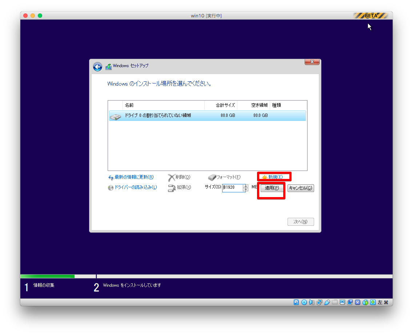Image resolution: width=413 pixels, height=335 pixels.
Task: Click the red close button of win10 window
Action: (25, 16)
